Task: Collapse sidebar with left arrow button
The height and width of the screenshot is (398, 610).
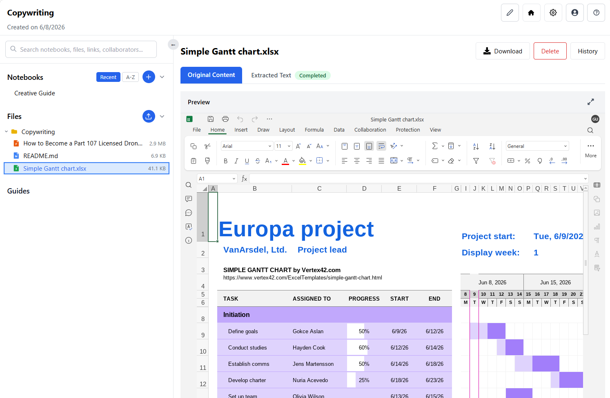Action: tap(173, 45)
